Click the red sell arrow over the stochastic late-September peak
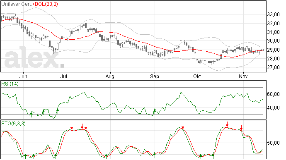This screenshot has height=160, width=286. [x=183, y=126]
